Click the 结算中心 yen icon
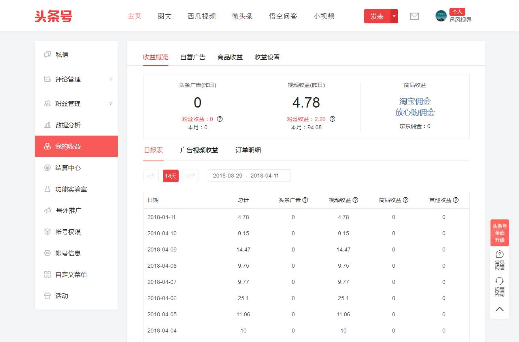The image size is (519, 342). (47, 168)
